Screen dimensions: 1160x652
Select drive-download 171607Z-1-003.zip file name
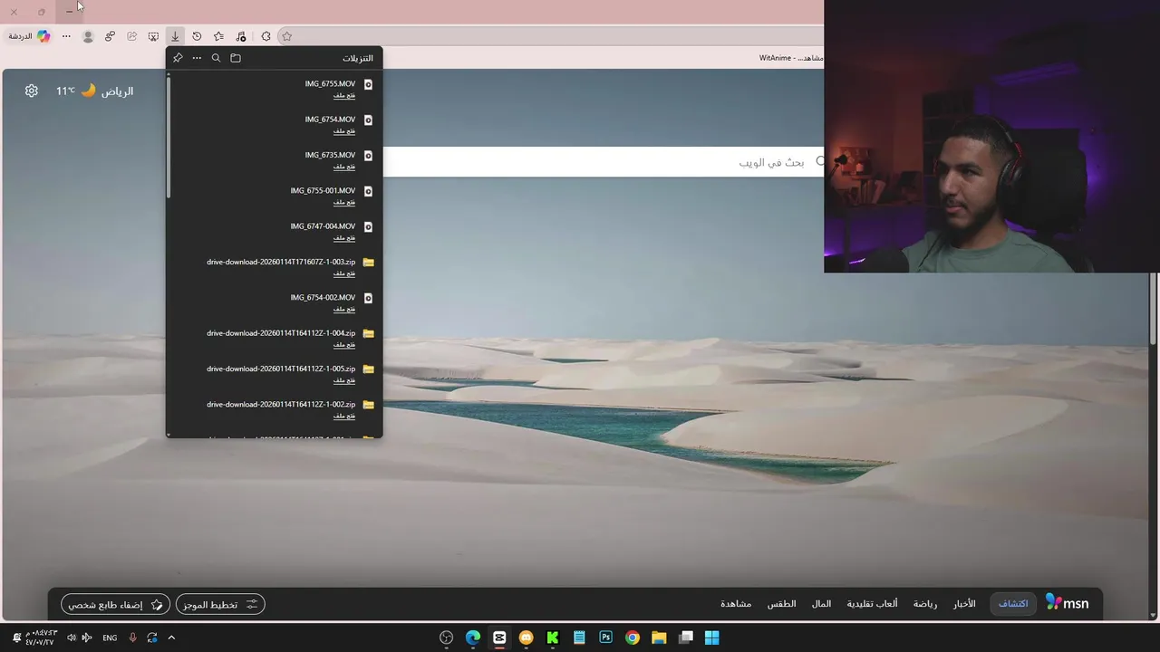[281, 262]
